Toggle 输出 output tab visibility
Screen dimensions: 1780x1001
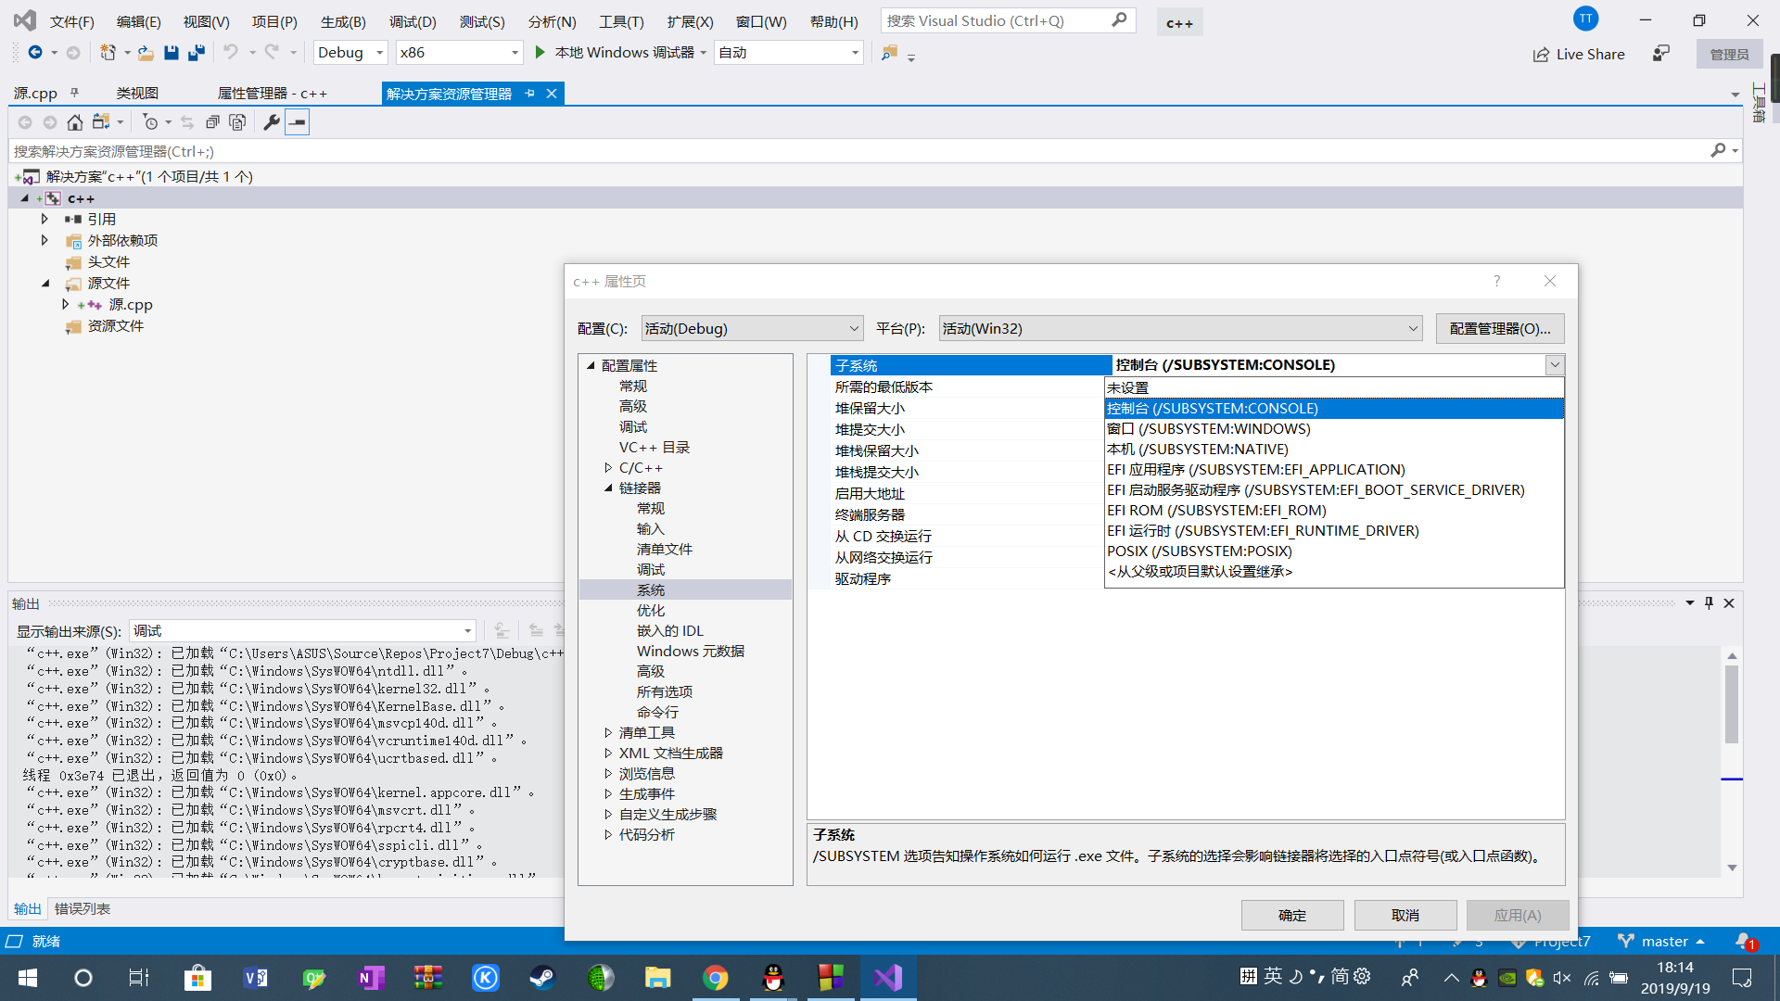click(x=27, y=909)
